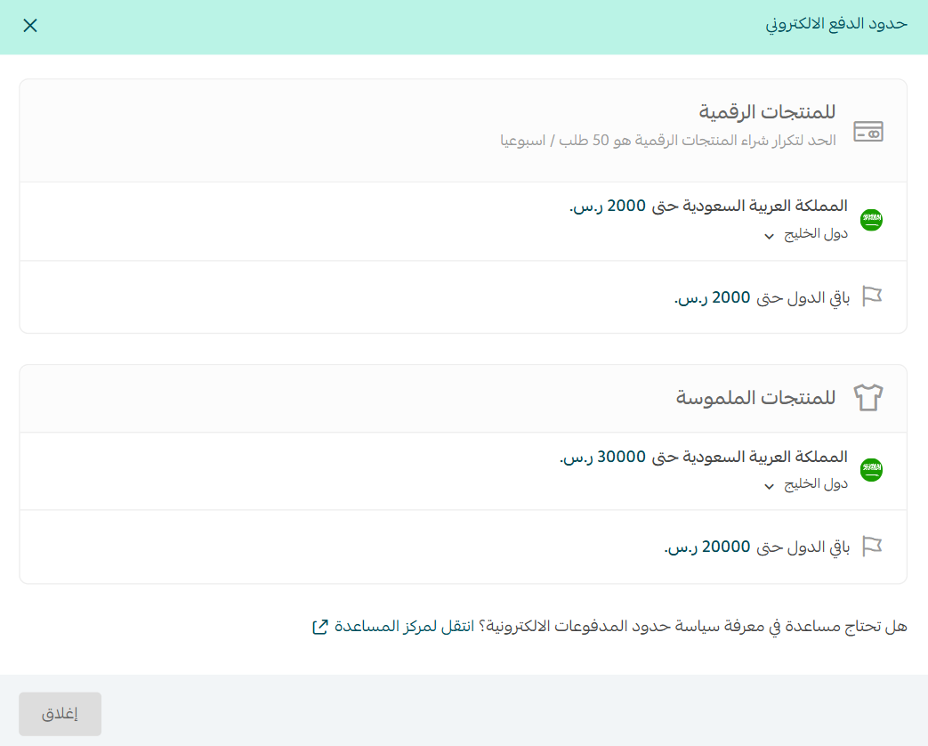Select the Saudi flag icon in tangible products section

pyautogui.click(x=871, y=469)
